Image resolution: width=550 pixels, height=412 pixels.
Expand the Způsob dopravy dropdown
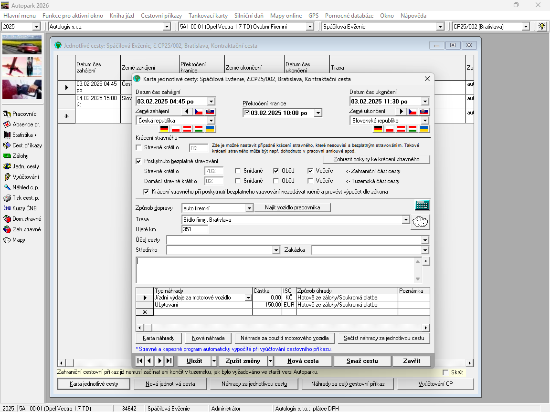pos(249,208)
